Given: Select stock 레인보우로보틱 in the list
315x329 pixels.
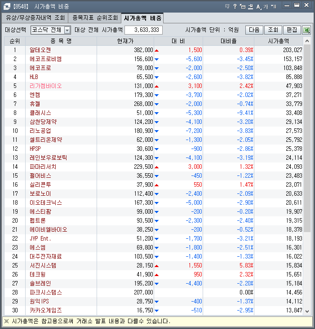Looking at the screenshot, I should coord(48,158).
